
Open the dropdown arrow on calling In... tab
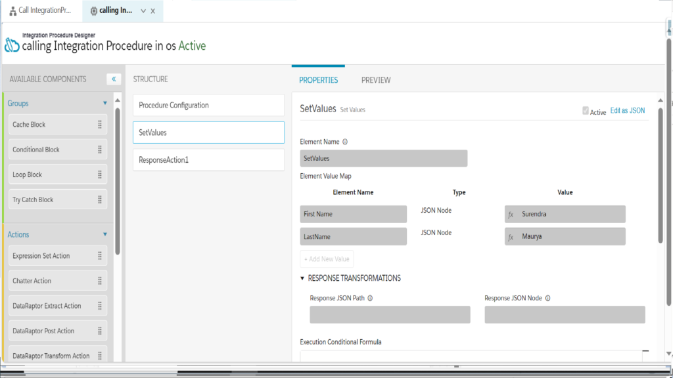click(143, 11)
